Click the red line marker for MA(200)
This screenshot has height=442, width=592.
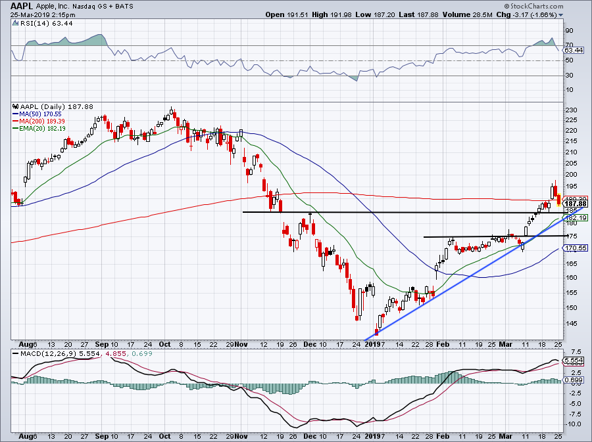pos(16,122)
